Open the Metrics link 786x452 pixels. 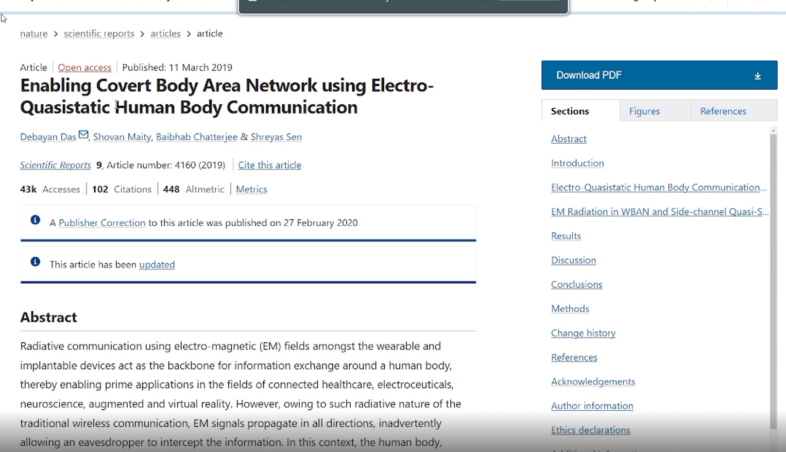(x=252, y=189)
